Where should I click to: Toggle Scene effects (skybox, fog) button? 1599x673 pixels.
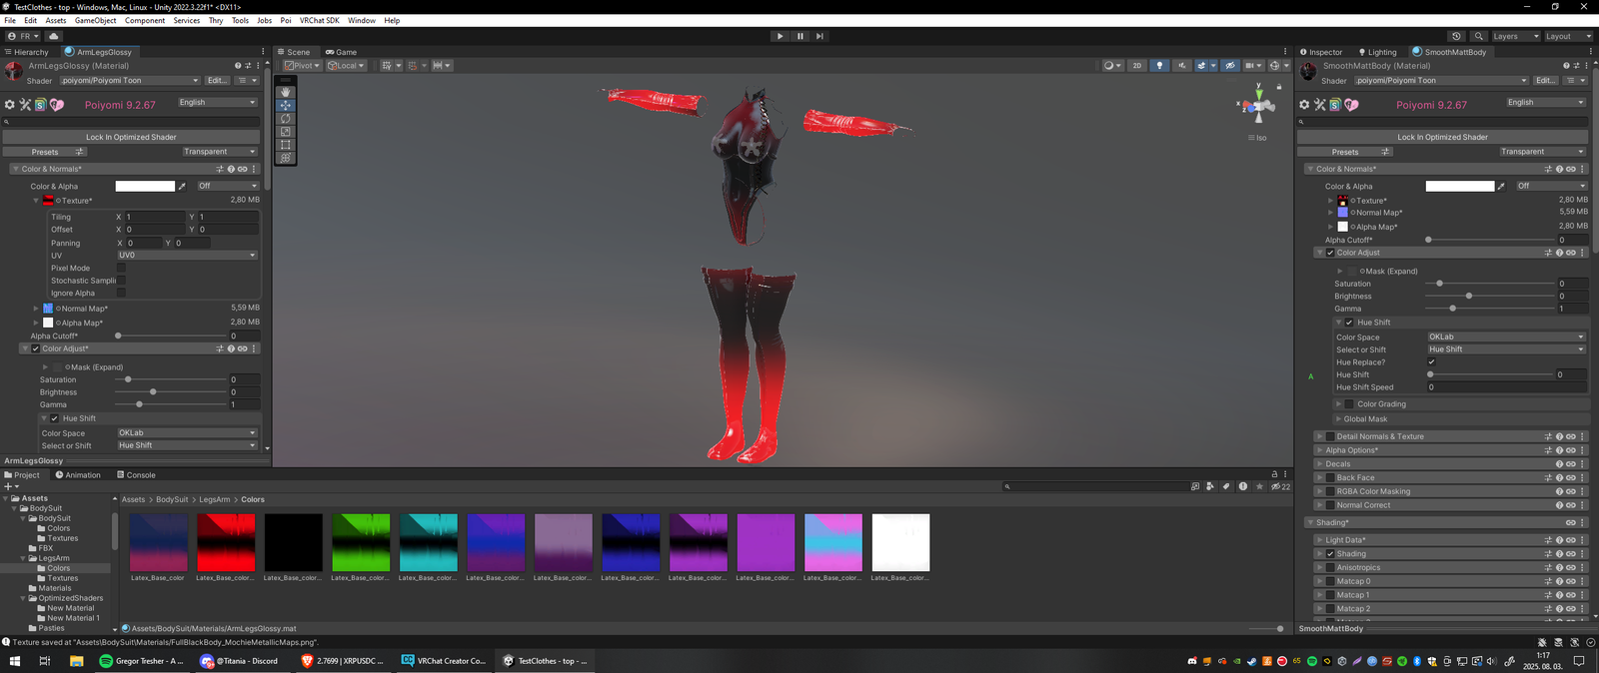click(x=1202, y=66)
